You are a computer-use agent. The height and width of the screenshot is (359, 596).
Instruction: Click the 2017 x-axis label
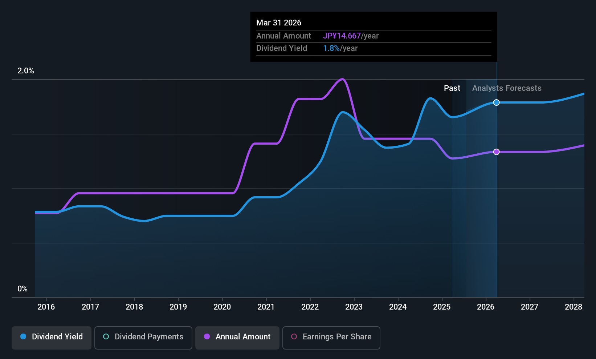[90, 307]
